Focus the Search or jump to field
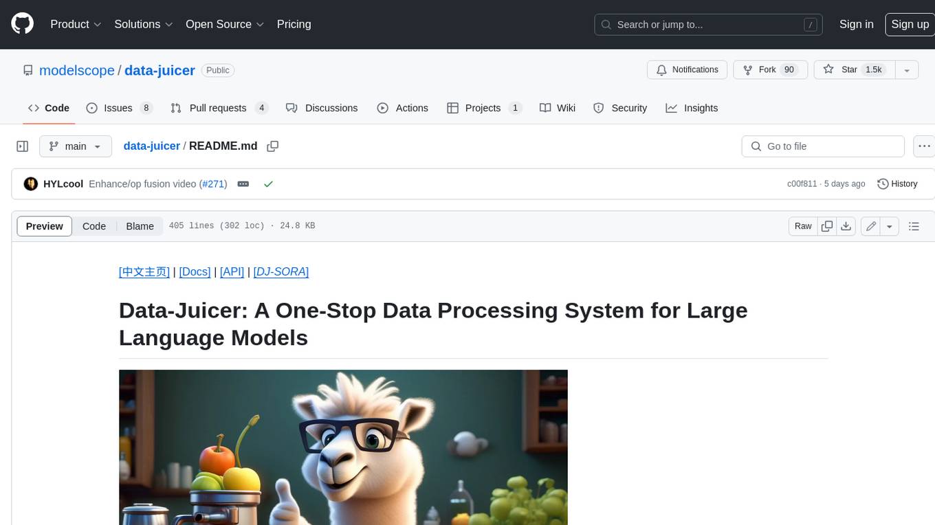The height and width of the screenshot is (525, 935). [x=709, y=24]
